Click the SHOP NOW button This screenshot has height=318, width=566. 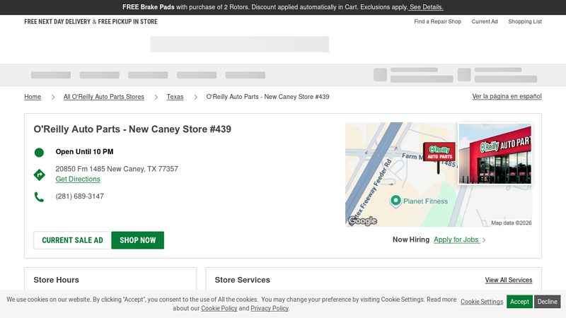[x=137, y=240]
